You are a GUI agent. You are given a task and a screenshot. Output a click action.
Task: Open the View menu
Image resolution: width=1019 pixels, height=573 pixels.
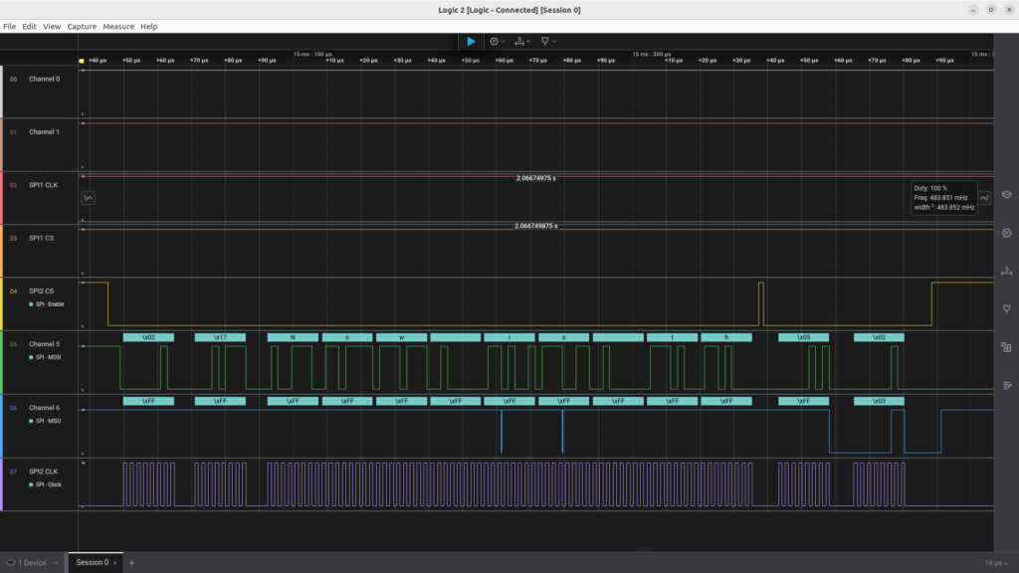(52, 26)
